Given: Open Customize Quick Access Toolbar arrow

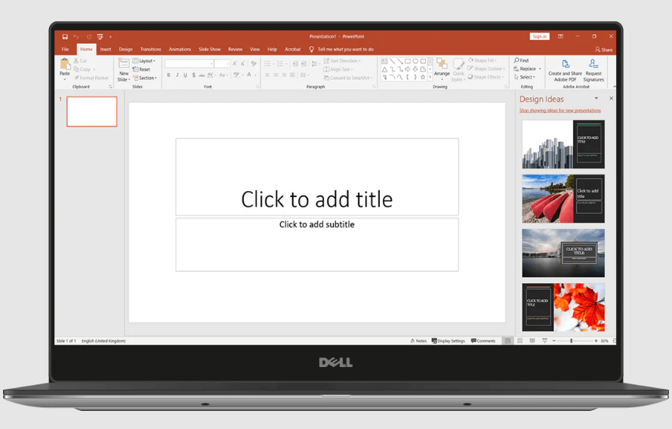Looking at the screenshot, I should 110,37.
